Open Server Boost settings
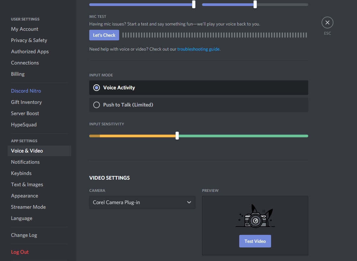This screenshot has width=357, height=261. click(25, 113)
